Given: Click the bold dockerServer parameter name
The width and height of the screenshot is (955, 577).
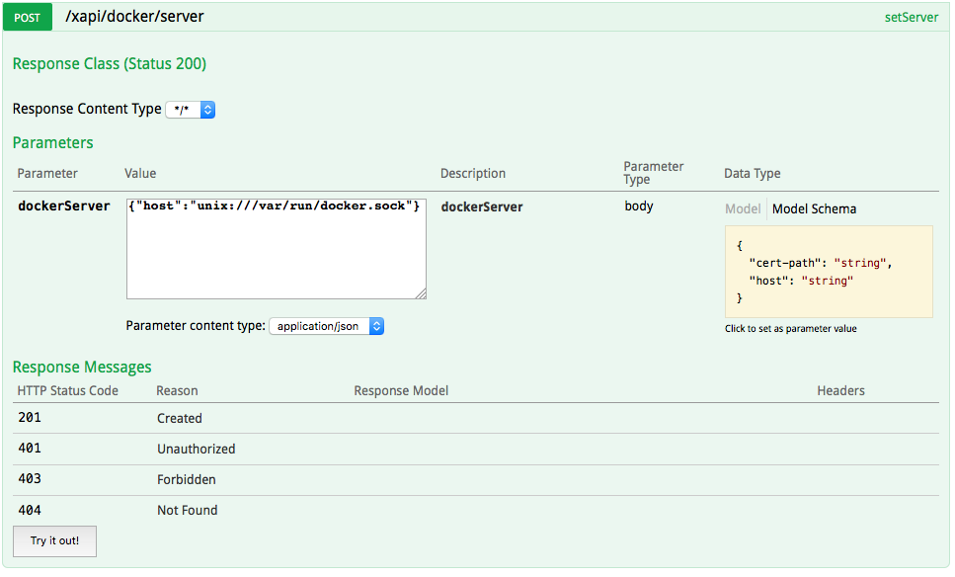Looking at the screenshot, I should (64, 206).
